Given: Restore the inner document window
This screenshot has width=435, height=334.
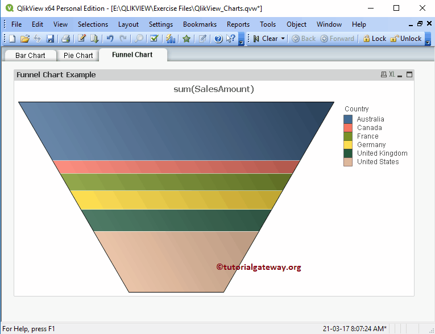Looking at the screenshot, I should click(x=420, y=24).
